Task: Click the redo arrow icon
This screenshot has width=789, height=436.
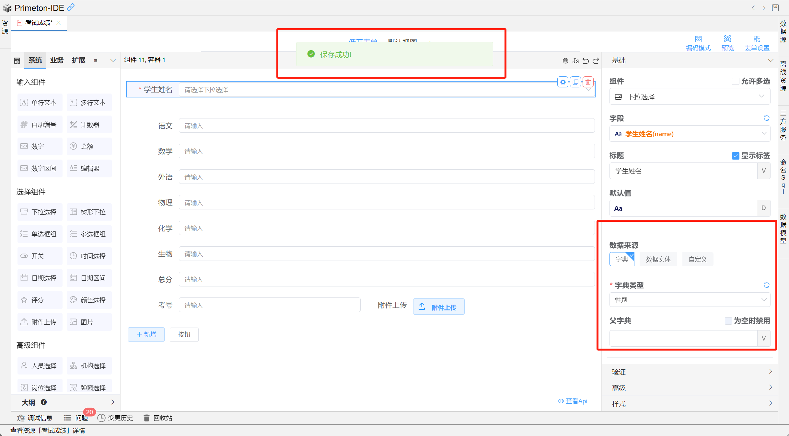Action: (x=596, y=61)
